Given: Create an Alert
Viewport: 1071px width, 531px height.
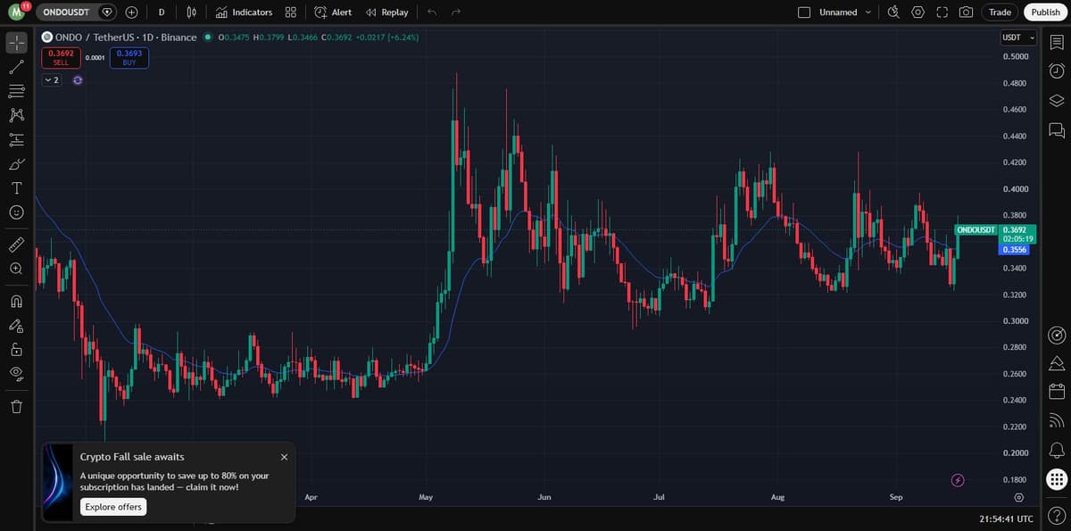Looking at the screenshot, I should click(333, 12).
